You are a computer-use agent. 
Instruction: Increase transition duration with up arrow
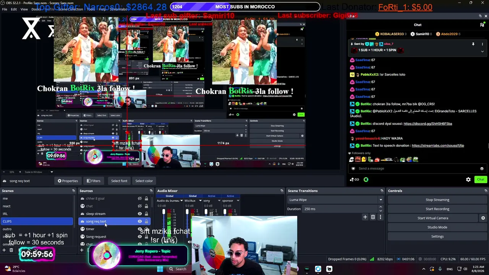(381, 207)
